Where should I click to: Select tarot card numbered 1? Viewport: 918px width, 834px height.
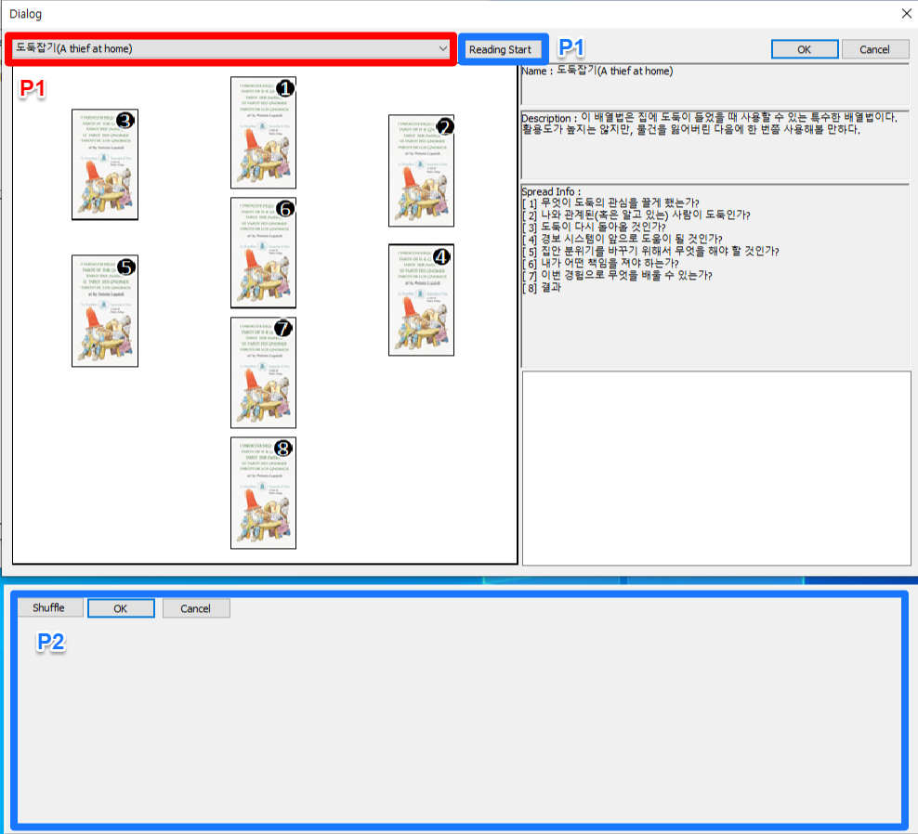(264, 133)
